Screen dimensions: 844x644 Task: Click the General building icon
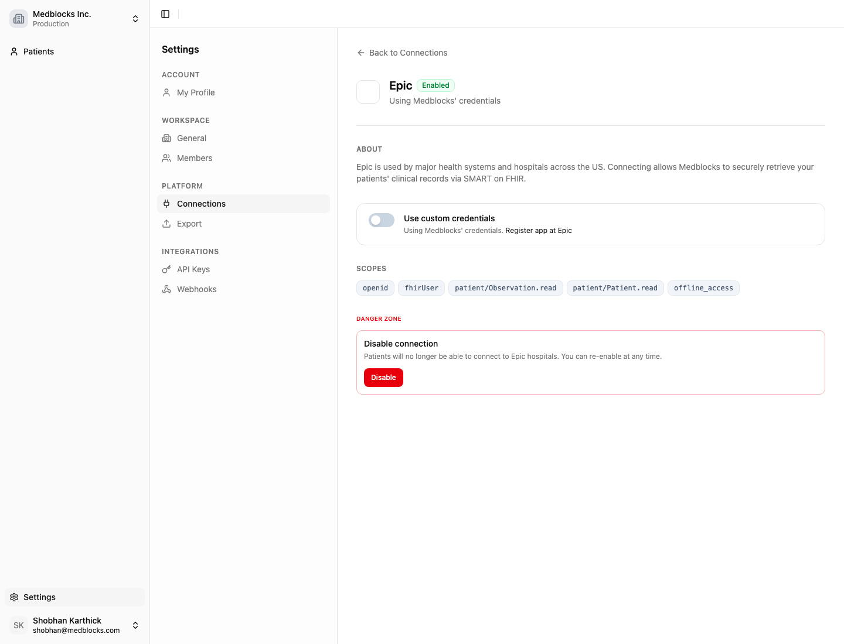[166, 138]
